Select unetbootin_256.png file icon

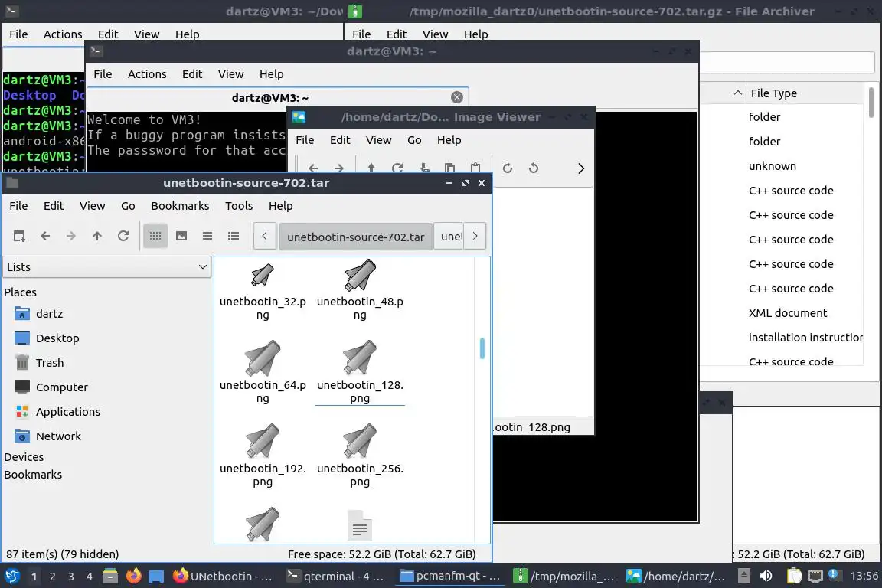tap(360, 441)
